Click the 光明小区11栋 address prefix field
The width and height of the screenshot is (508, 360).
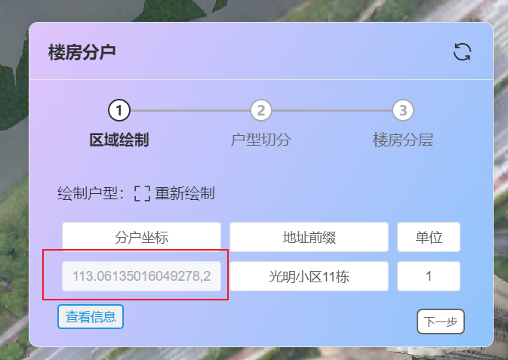(x=309, y=276)
